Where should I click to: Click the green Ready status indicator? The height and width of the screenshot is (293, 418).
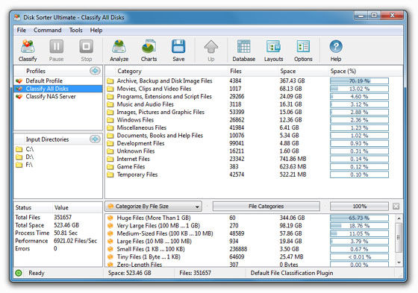pos(19,273)
